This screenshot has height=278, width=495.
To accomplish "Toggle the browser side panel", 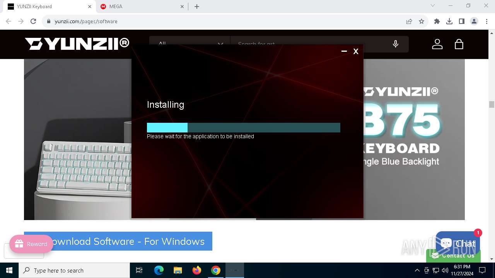I will pyautogui.click(x=462, y=21).
